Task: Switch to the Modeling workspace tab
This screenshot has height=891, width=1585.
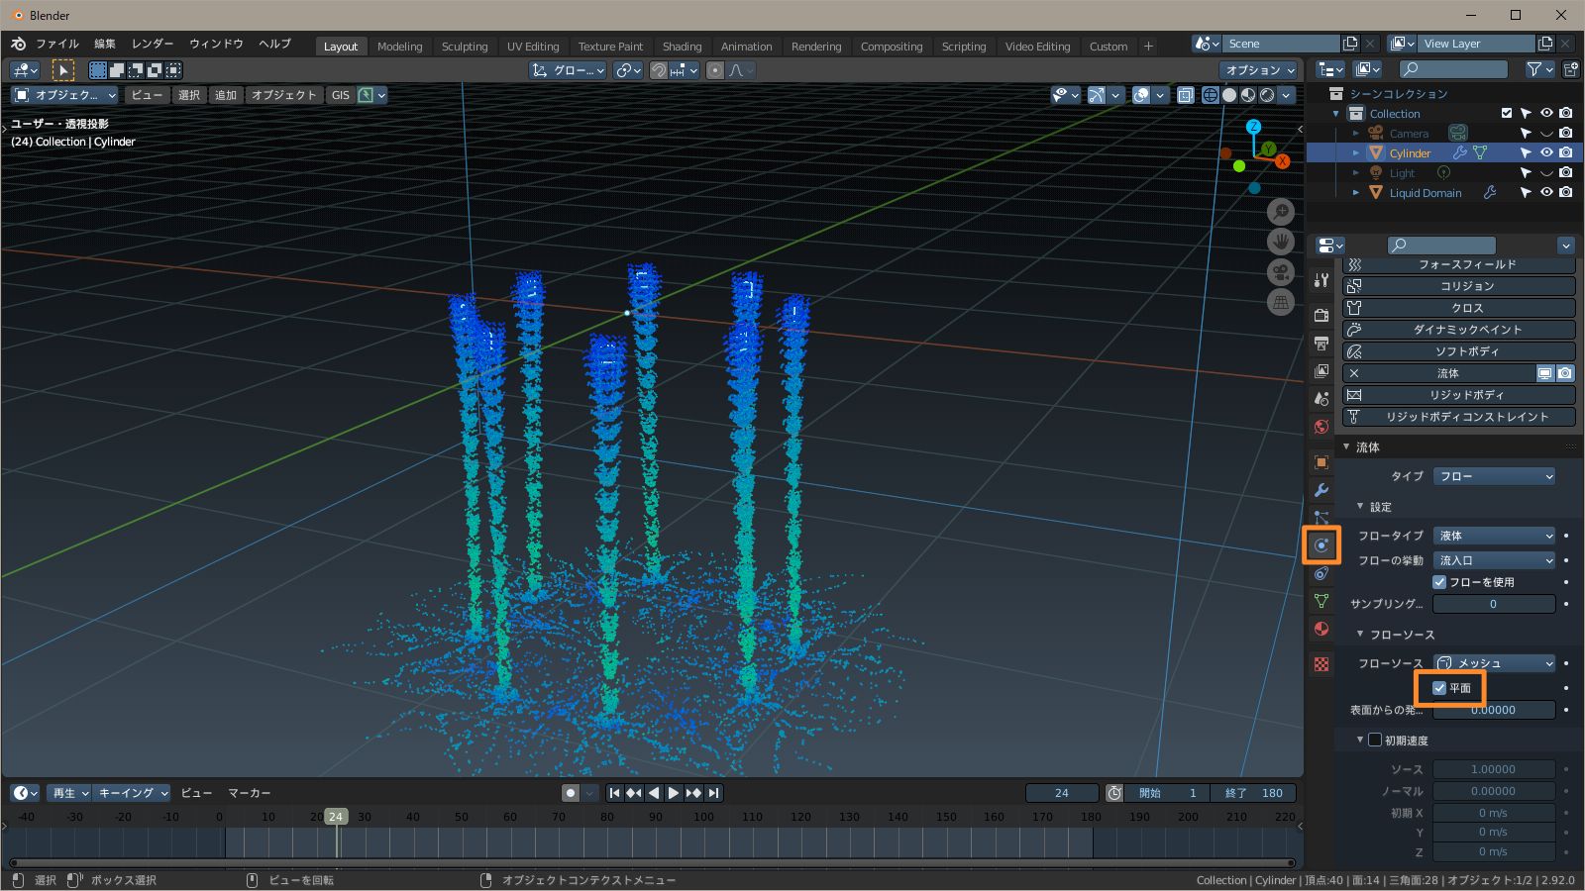Action: pos(400,47)
